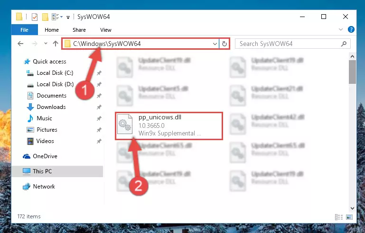Open the recent locations dropdown arrow
Screen dimensions: 365x233
point(46,44)
